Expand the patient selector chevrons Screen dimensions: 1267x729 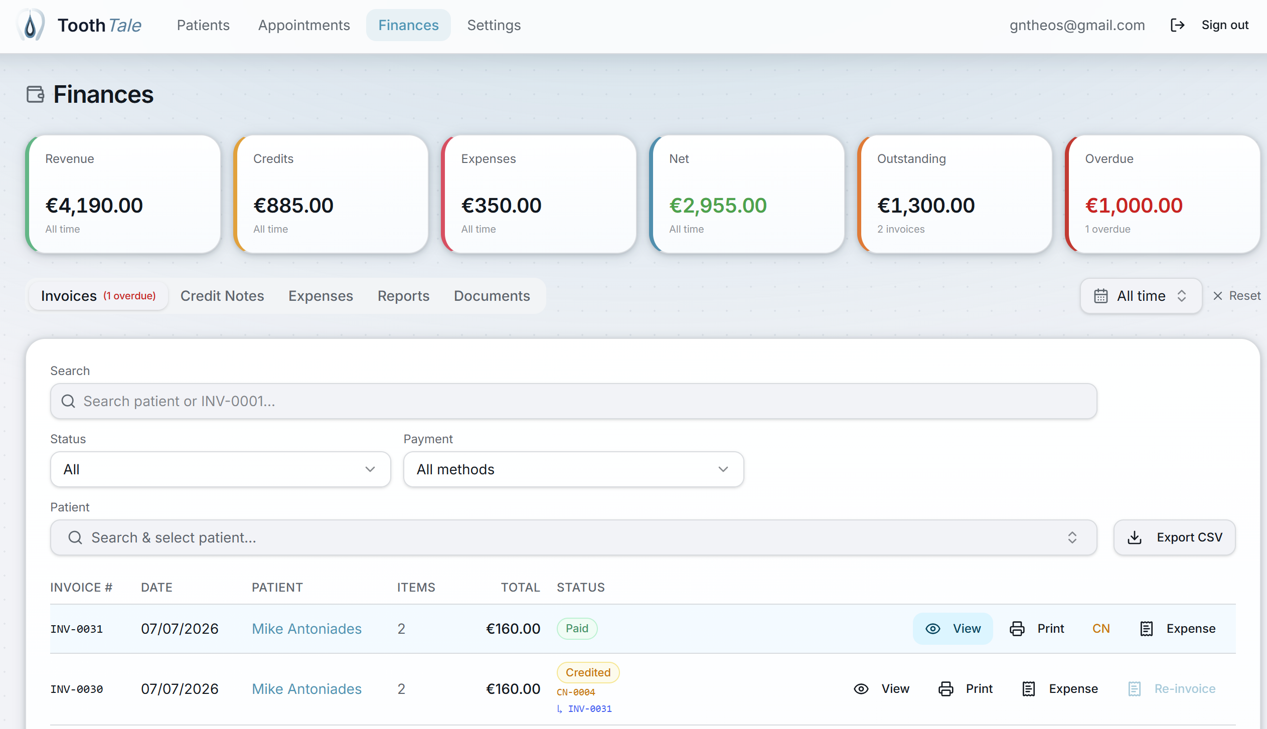[1072, 537]
